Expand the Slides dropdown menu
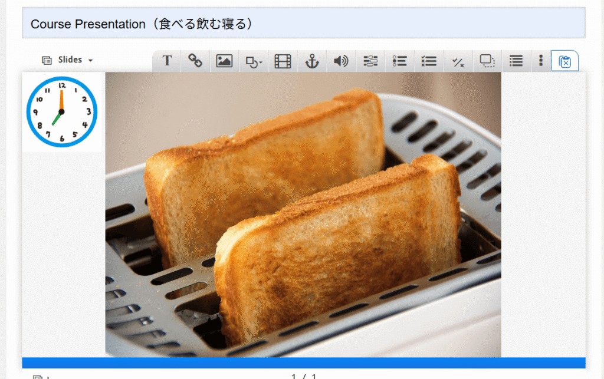604x379 pixels. click(x=68, y=60)
